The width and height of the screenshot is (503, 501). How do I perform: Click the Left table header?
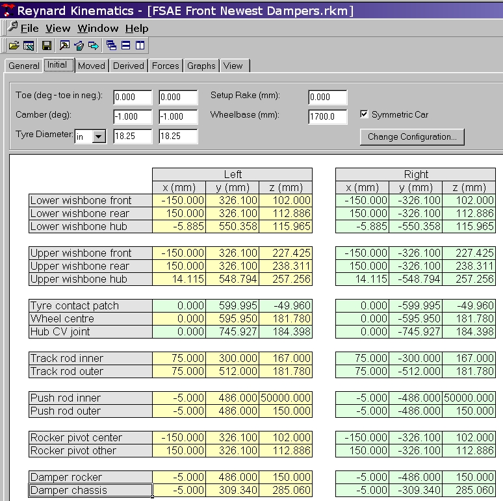[x=232, y=175]
